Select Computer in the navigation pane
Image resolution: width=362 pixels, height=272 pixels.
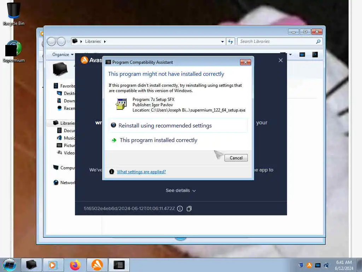pyautogui.click(x=64, y=168)
